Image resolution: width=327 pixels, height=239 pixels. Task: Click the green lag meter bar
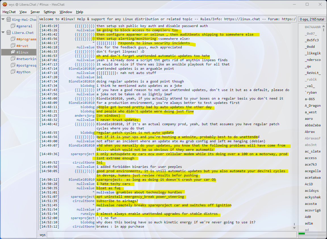pyautogui.click(x=302, y=234)
